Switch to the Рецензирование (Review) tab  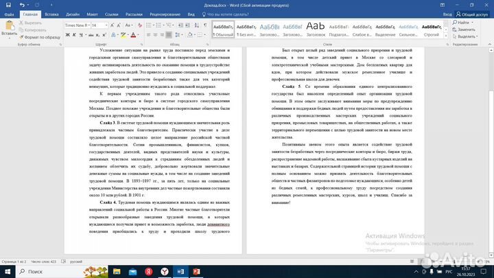point(165,14)
